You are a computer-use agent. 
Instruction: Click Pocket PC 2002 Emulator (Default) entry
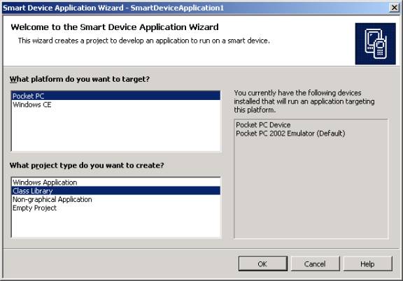290,134
